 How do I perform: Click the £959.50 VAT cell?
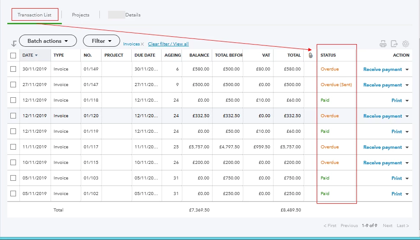[x=262, y=147]
